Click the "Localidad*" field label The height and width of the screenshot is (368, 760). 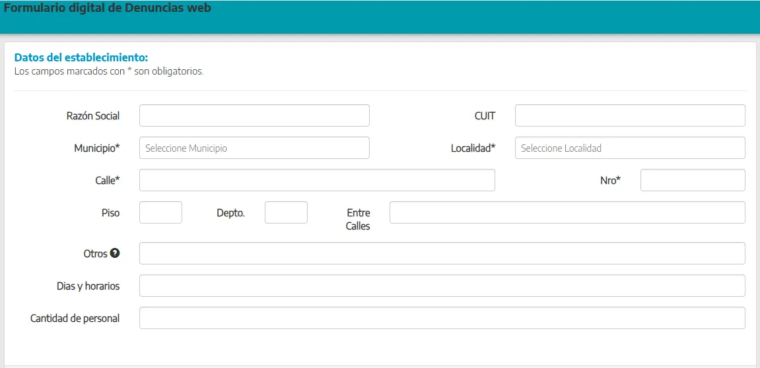point(473,148)
